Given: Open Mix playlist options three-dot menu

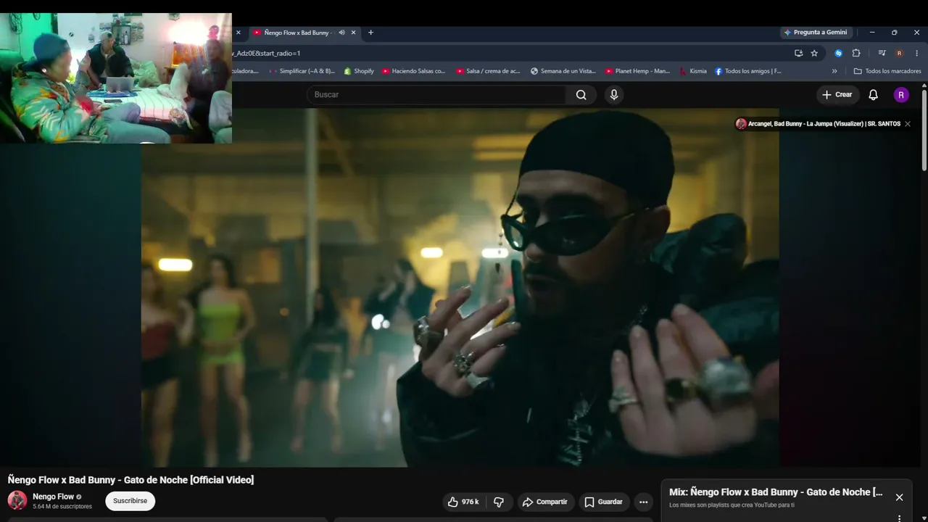Looking at the screenshot, I should [x=899, y=518].
